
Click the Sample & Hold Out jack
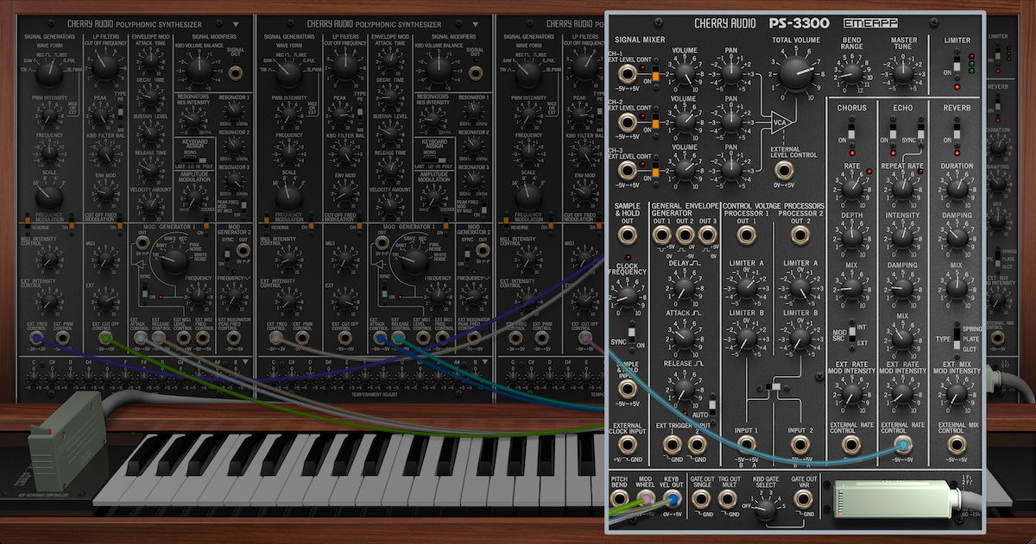[628, 234]
